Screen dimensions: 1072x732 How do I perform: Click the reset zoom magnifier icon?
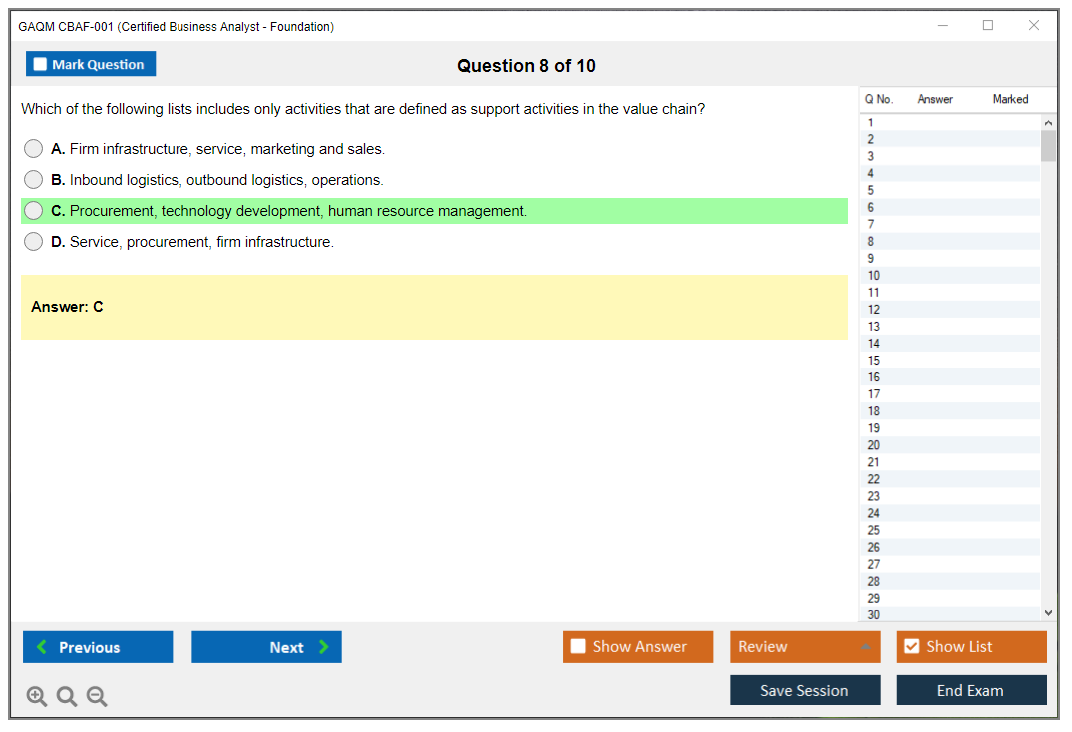coord(67,697)
